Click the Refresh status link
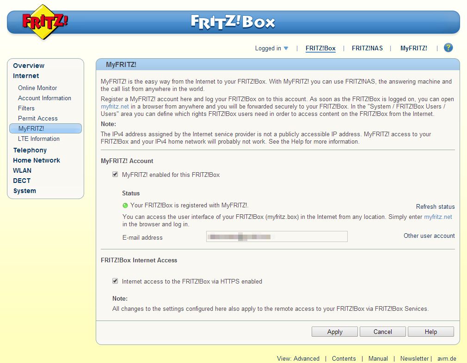 (x=435, y=207)
